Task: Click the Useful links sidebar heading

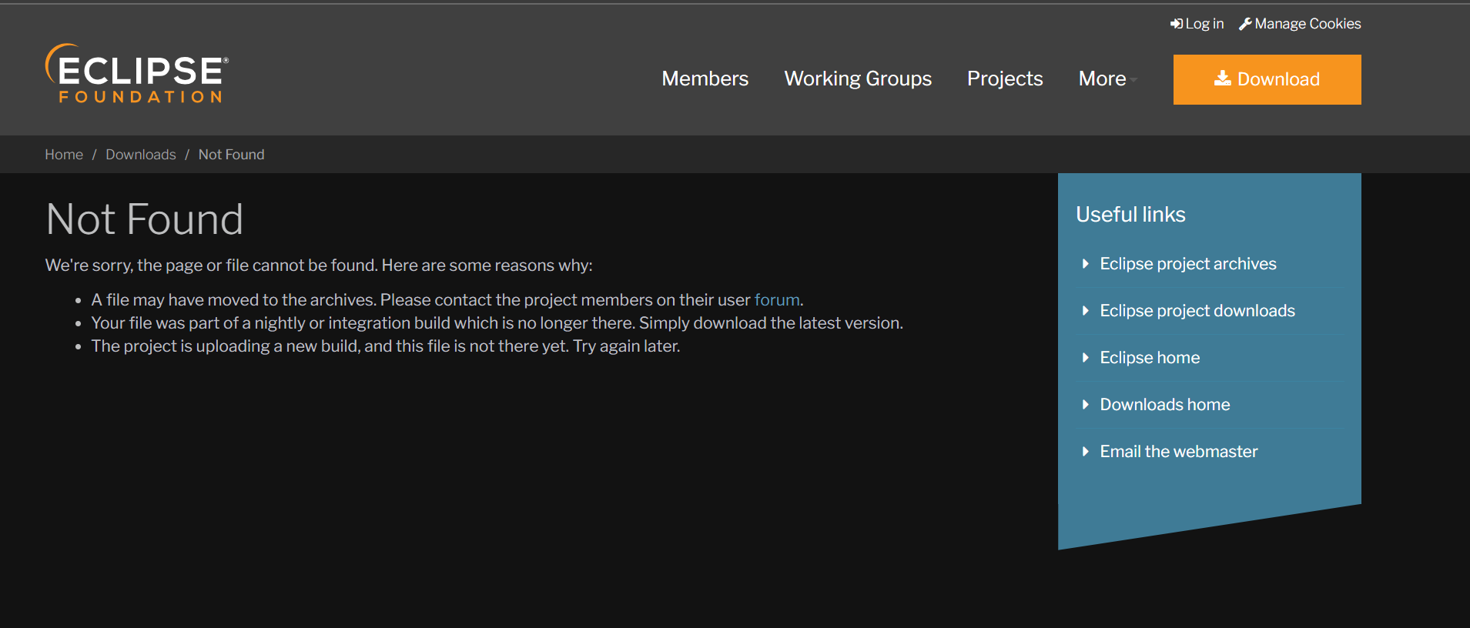Action: [x=1130, y=215]
